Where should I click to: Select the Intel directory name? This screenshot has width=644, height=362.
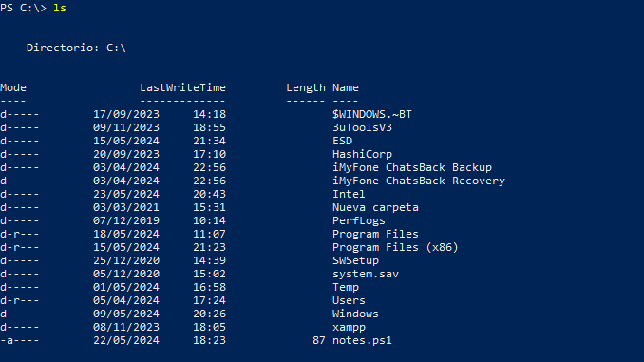tap(349, 194)
